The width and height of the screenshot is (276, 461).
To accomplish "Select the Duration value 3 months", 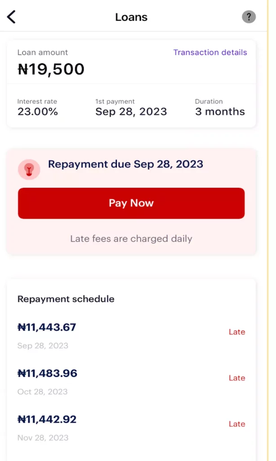I will click(x=220, y=112).
